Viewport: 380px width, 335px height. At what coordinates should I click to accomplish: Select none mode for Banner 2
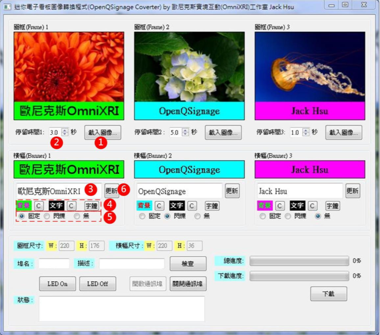197,216
